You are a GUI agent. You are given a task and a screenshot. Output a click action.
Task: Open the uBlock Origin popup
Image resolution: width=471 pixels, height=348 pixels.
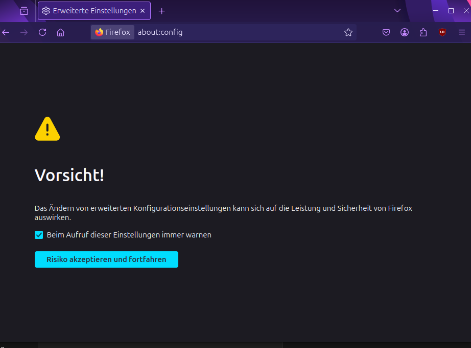pyautogui.click(x=442, y=32)
